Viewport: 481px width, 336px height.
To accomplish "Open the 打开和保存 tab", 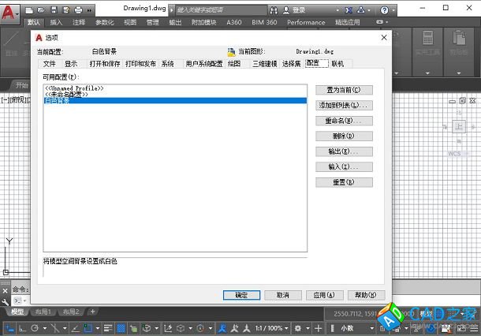I will [104, 63].
